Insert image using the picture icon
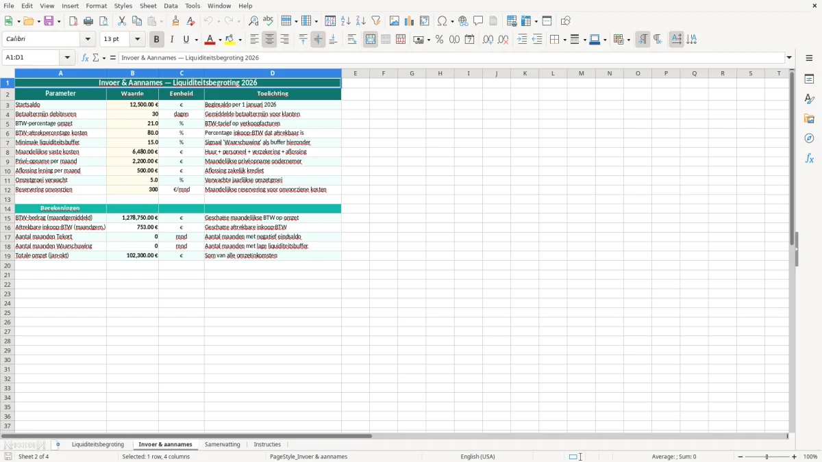The image size is (822, 462). point(395,21)
